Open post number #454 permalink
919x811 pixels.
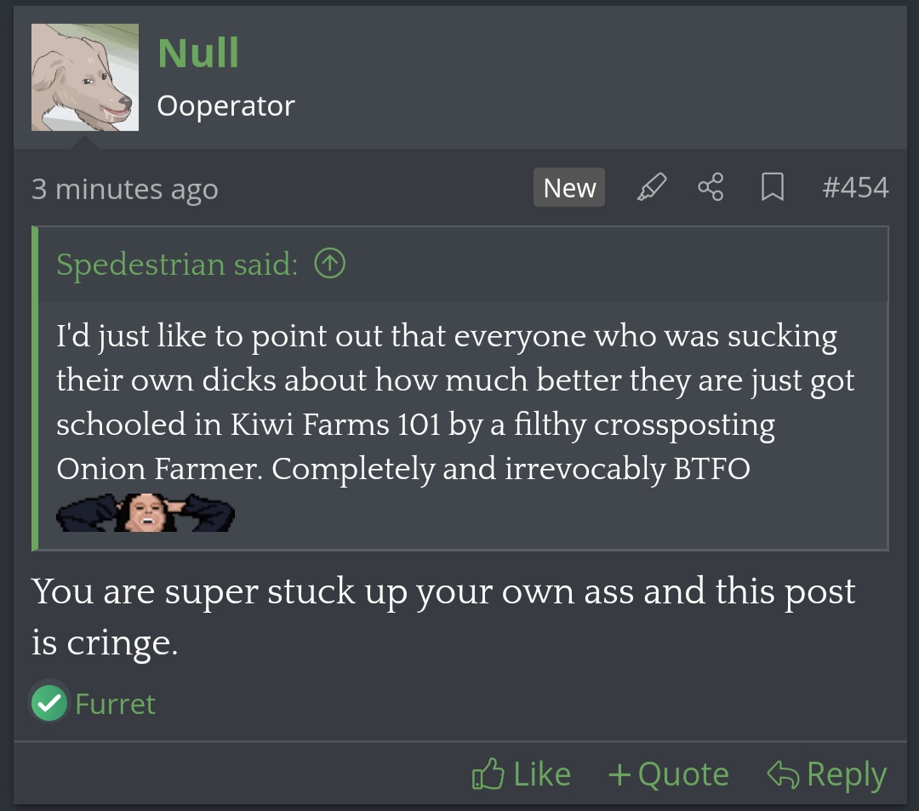855,187
